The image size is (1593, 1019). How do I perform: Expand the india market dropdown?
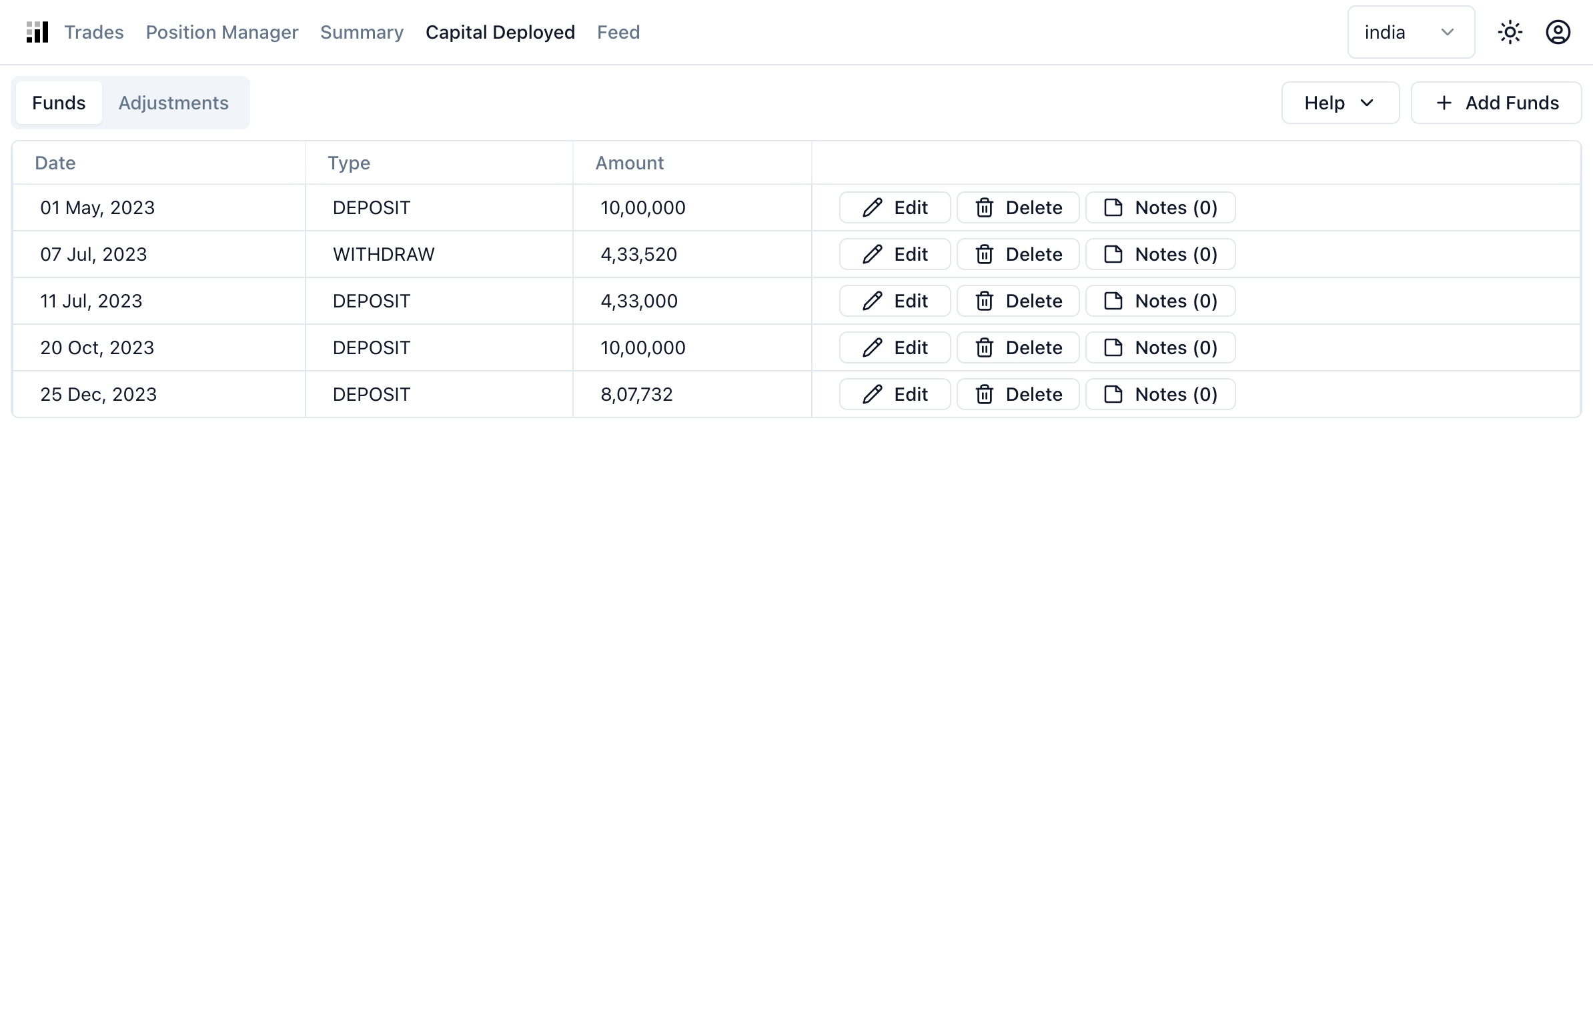(1410, 32)
